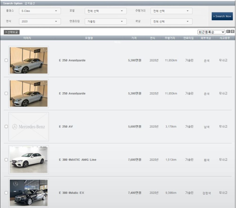Open the 주행거리 dropdown
Screen dimensions: 236x208
pos(171,11)
